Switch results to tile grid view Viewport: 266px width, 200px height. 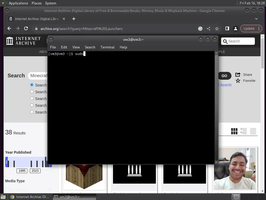click(x=234, y=131)
